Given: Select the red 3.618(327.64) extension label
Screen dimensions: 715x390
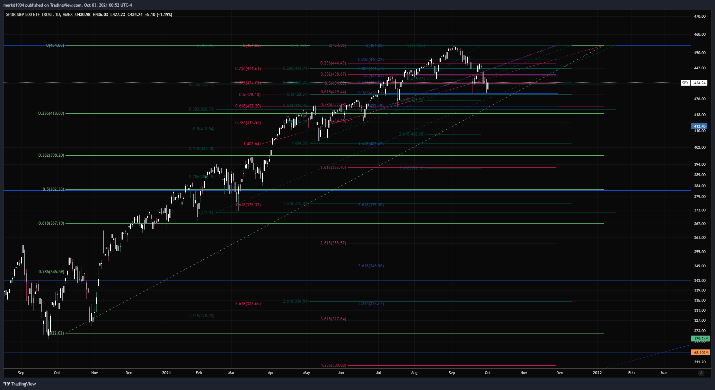Looking at the screenshot, I should point(333,319).
